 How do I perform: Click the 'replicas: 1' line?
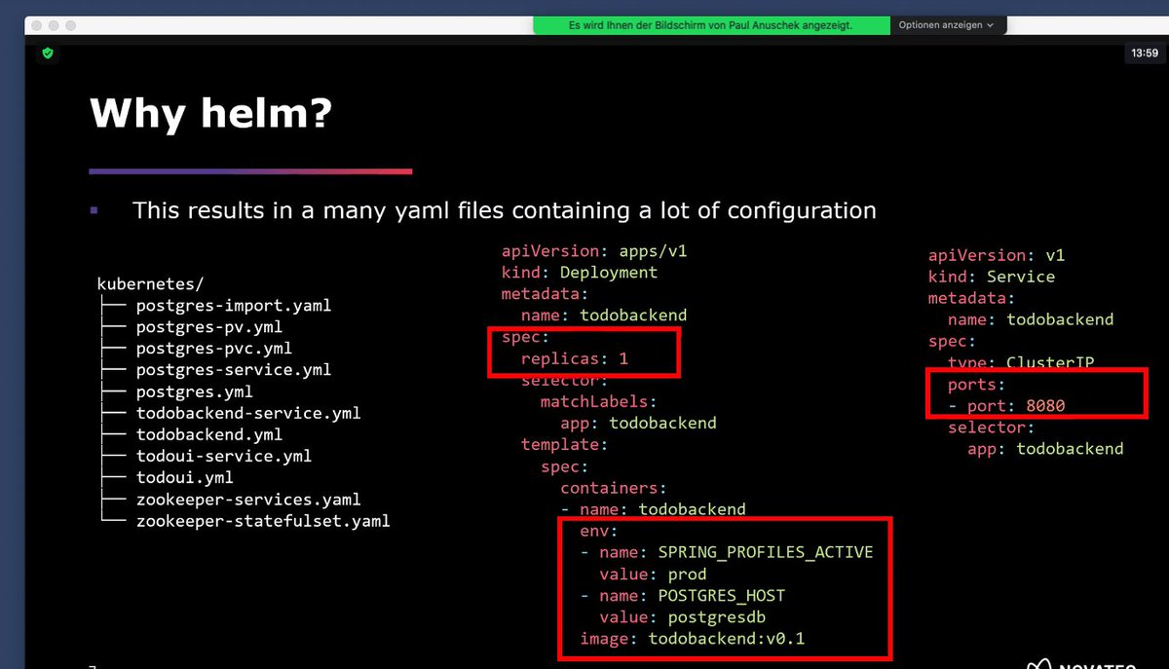pyautogui.click(x=575, y=358)
